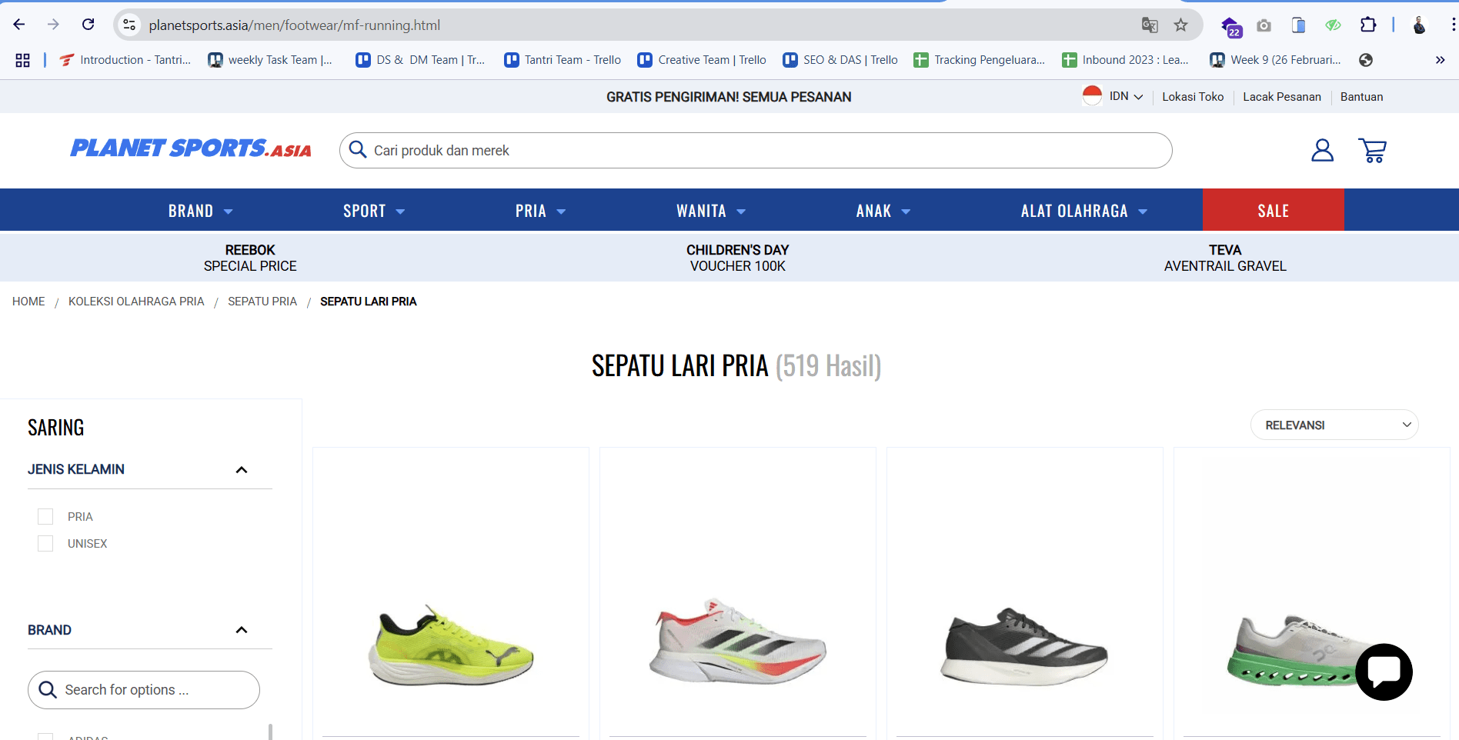This screenshot has height=740, width=1459.
Task: Open the black Adidas running shoe product
Action: pos(1025,646)
